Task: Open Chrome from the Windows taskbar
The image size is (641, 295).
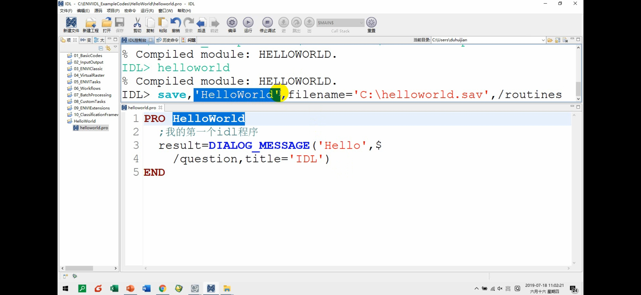Action: tap(162, 288)
